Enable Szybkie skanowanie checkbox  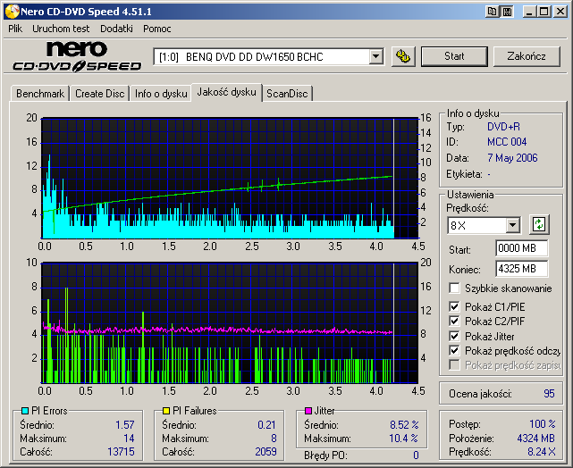454,288
